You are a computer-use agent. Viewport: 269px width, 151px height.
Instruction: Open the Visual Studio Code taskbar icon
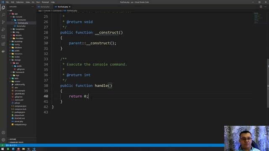34,149
